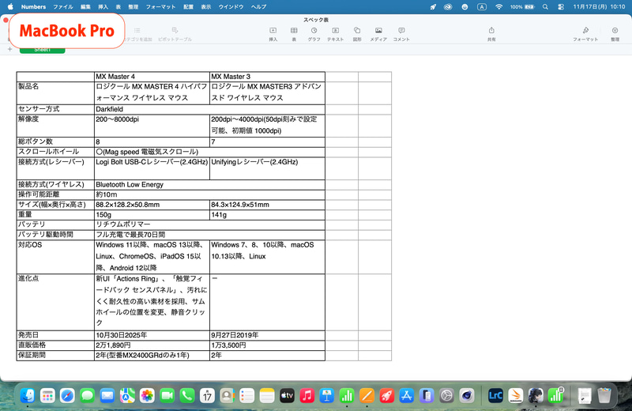Open the フォーマット menu in the menu bar
632x411 pixels.
click(x=160, y=7)
